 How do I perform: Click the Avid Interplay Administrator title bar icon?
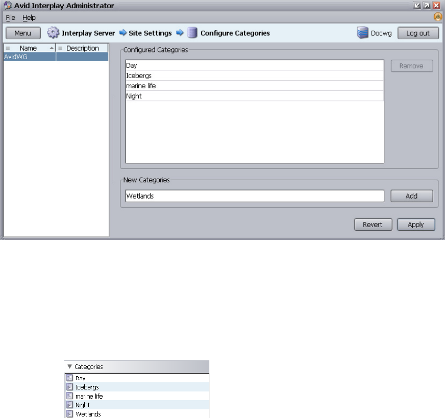tap(8, 6)
